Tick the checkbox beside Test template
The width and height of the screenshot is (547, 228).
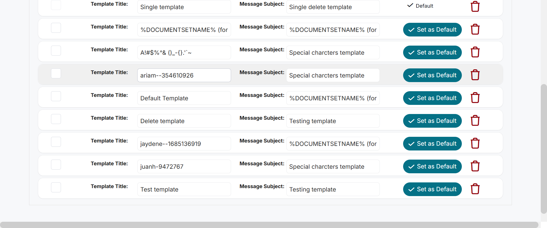click(56, 188)
